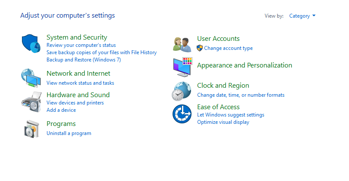The image size is (349, 181).
Task: Select Uninstall a program
Action: click(69, 133)
